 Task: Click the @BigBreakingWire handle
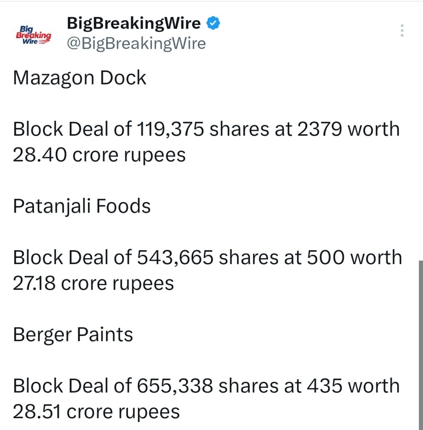click(x=136, y=42)
